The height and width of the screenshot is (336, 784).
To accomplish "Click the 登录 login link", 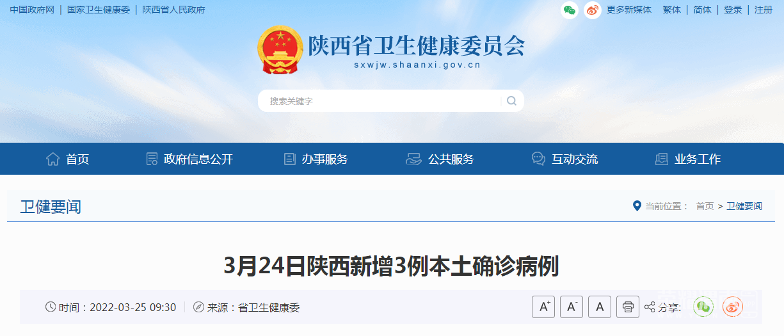I will [733, 10].
